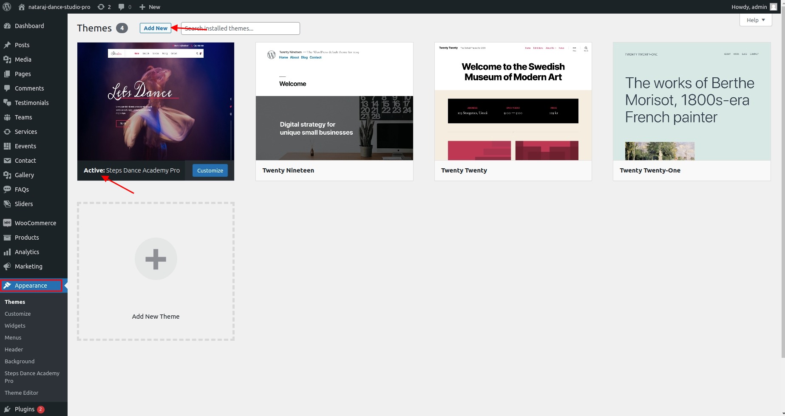The height and width of the screenshot is (416, 785).
Task: Click the Add New Theme dashed tile label
Action: point(156,317)
